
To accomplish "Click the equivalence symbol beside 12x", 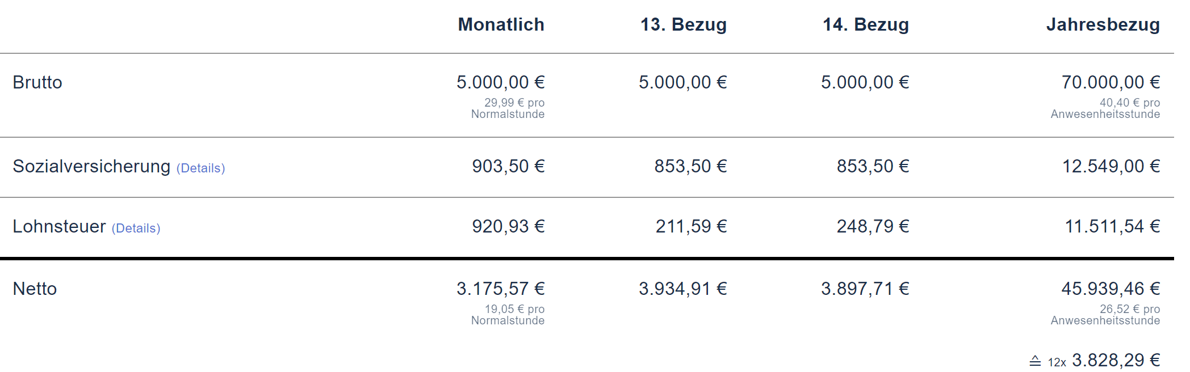I will pyautogui.click(x=1035, y=361).
